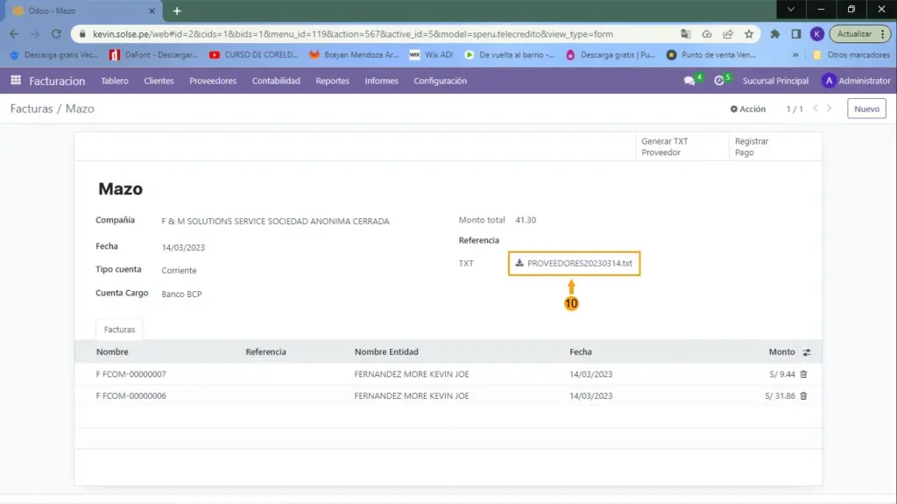Open the activities clock icon
The height and width of the screenshot is (504, 897).
tap(719, 81)
